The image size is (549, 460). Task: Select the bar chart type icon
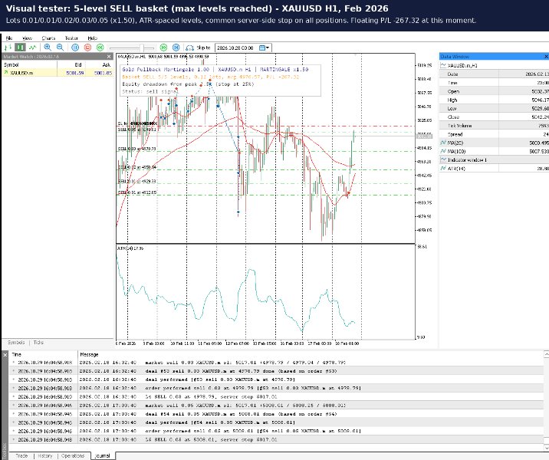point(8,48)
